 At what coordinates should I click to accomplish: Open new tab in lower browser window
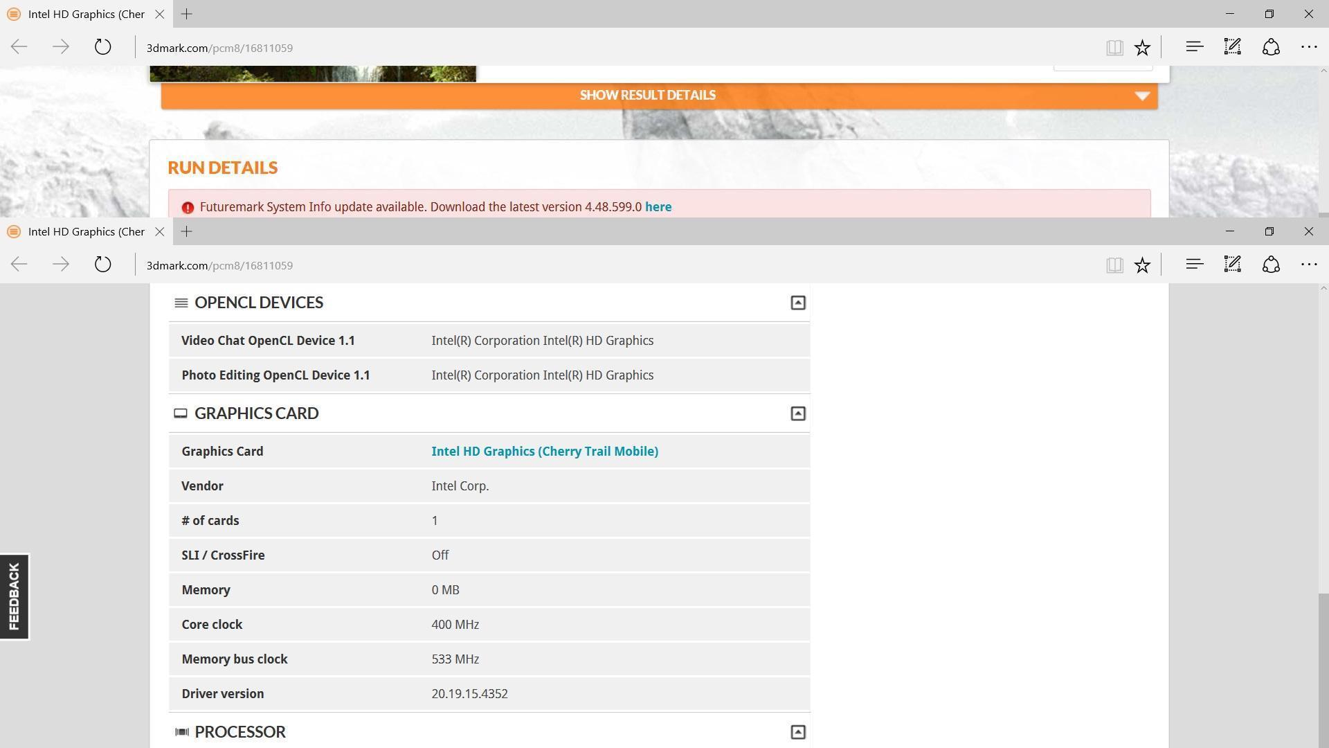point(186,231)
